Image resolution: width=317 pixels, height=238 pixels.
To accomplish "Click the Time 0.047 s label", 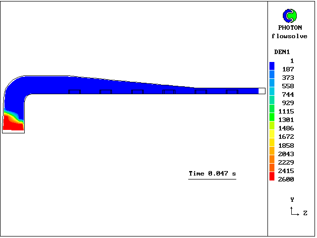I will [x=212, y=174].
